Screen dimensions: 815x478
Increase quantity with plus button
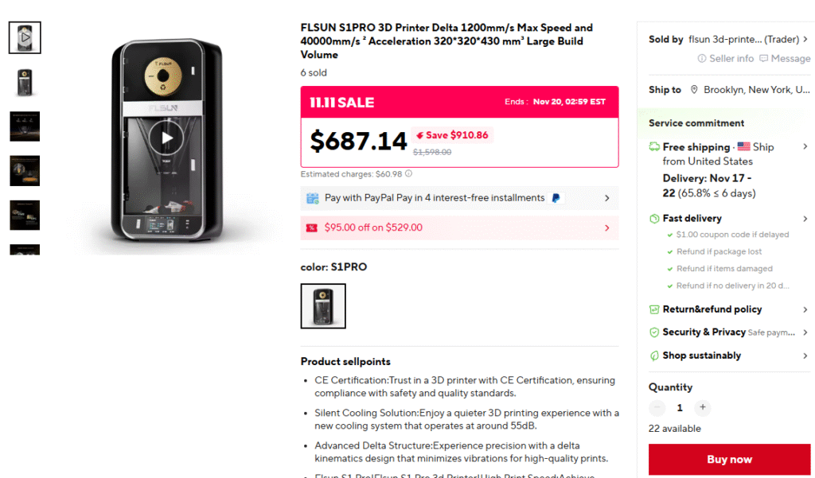pyautogui.click(x=702, y=408)
